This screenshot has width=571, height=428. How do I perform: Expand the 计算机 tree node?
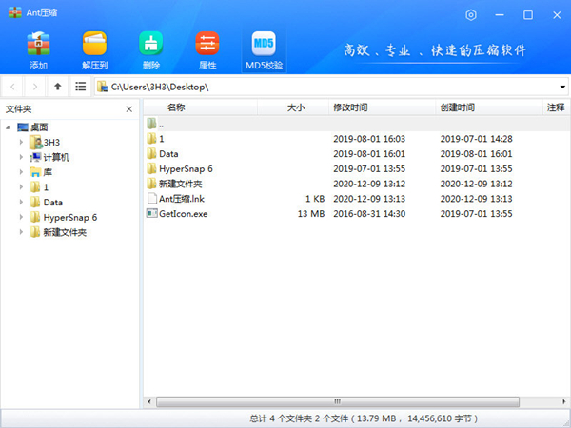[22, 157]
